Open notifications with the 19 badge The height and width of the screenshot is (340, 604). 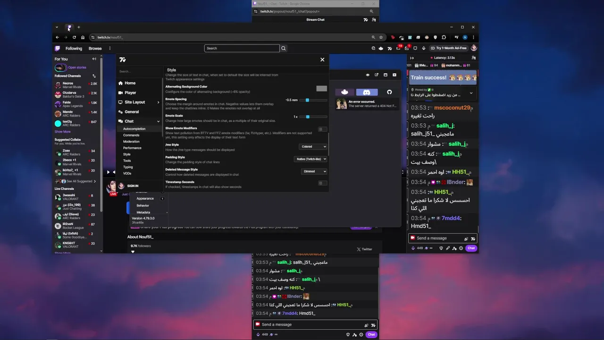(x=398, y=48)
